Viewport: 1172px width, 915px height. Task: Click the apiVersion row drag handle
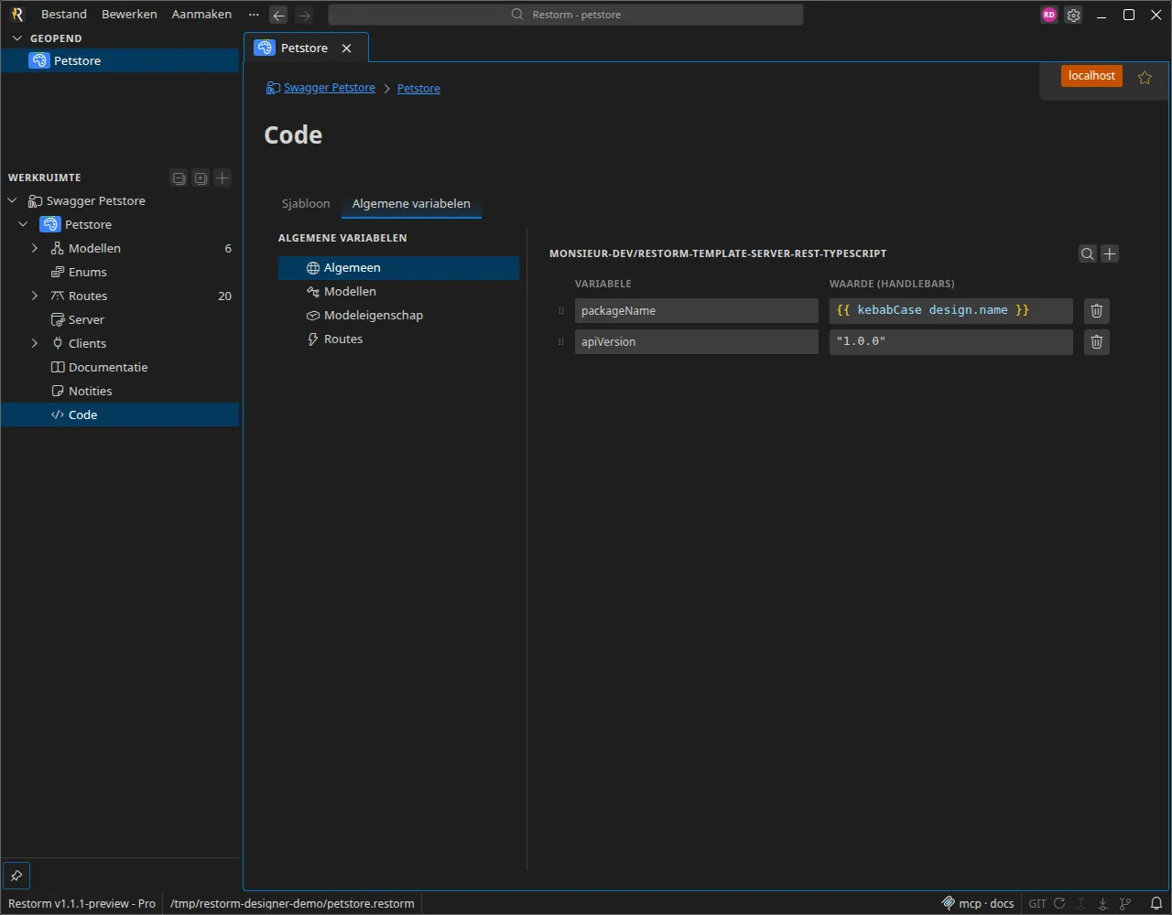click(x=561, y=342)
